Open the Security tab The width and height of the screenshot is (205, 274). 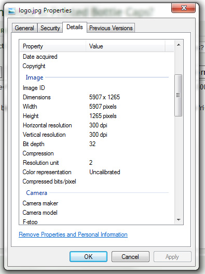50,28
